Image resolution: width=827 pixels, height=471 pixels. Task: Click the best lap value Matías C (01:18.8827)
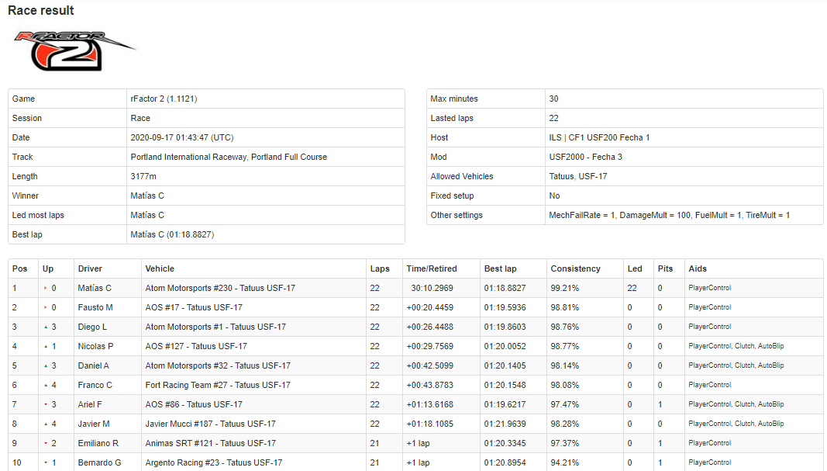(173, 234)
